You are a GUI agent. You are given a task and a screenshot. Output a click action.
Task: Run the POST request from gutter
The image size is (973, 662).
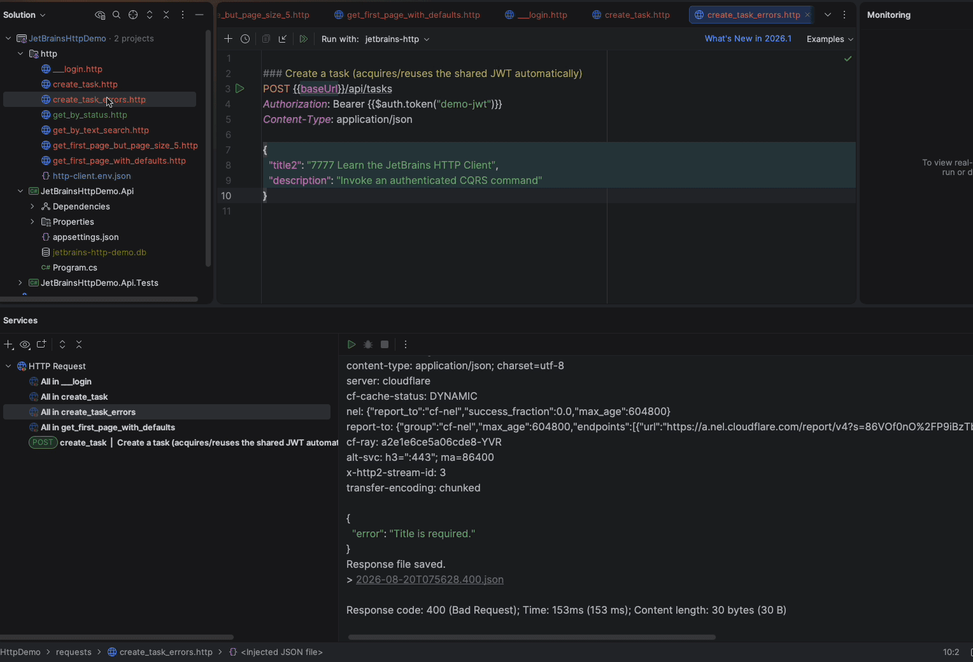(240, 88)
